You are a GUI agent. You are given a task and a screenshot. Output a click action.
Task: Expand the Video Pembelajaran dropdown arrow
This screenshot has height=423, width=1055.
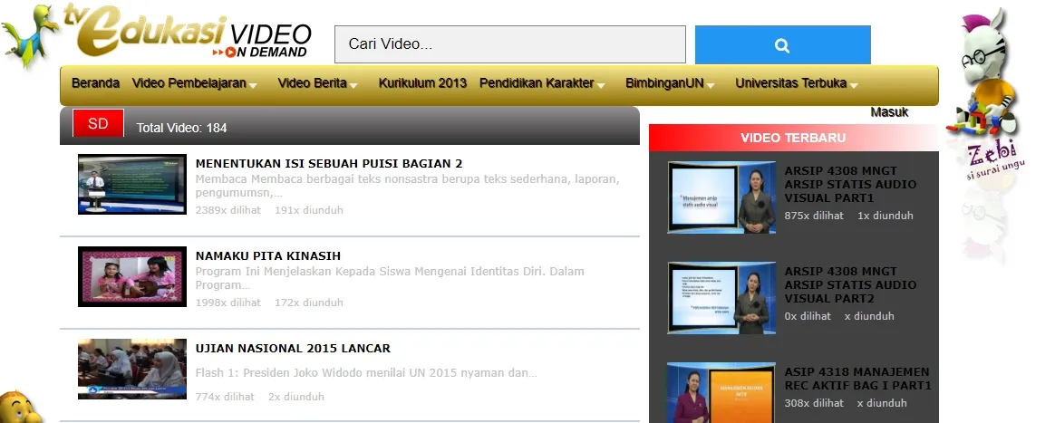tap(253, 85)
